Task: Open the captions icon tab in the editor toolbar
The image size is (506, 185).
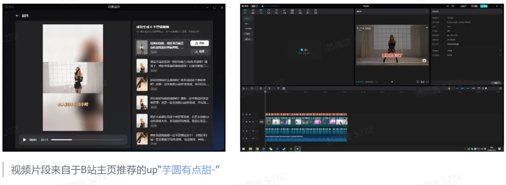Action: [x=292, y=11]
